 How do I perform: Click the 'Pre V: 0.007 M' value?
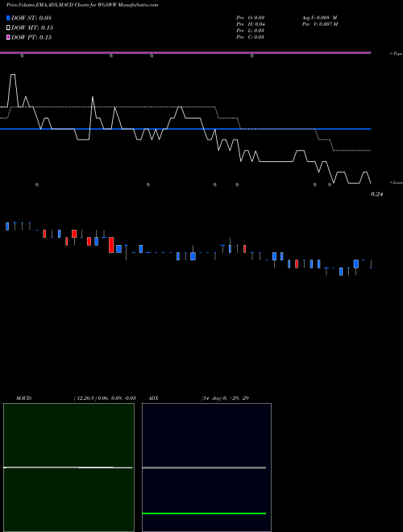[x=320, y=24]
